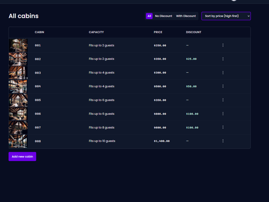Open actions menu for cabin 004
269x202 pixels.
tap(223, 86)
